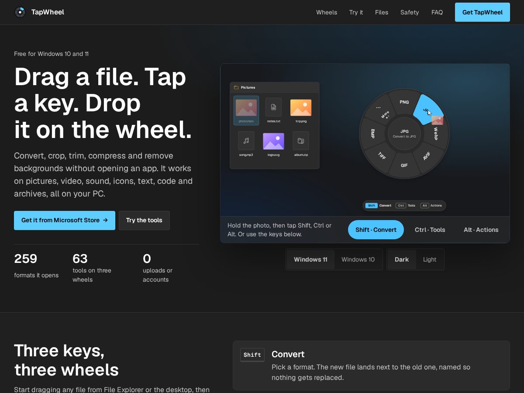Select the Shift · Convert wheel tab

click(x=376, y=230)
